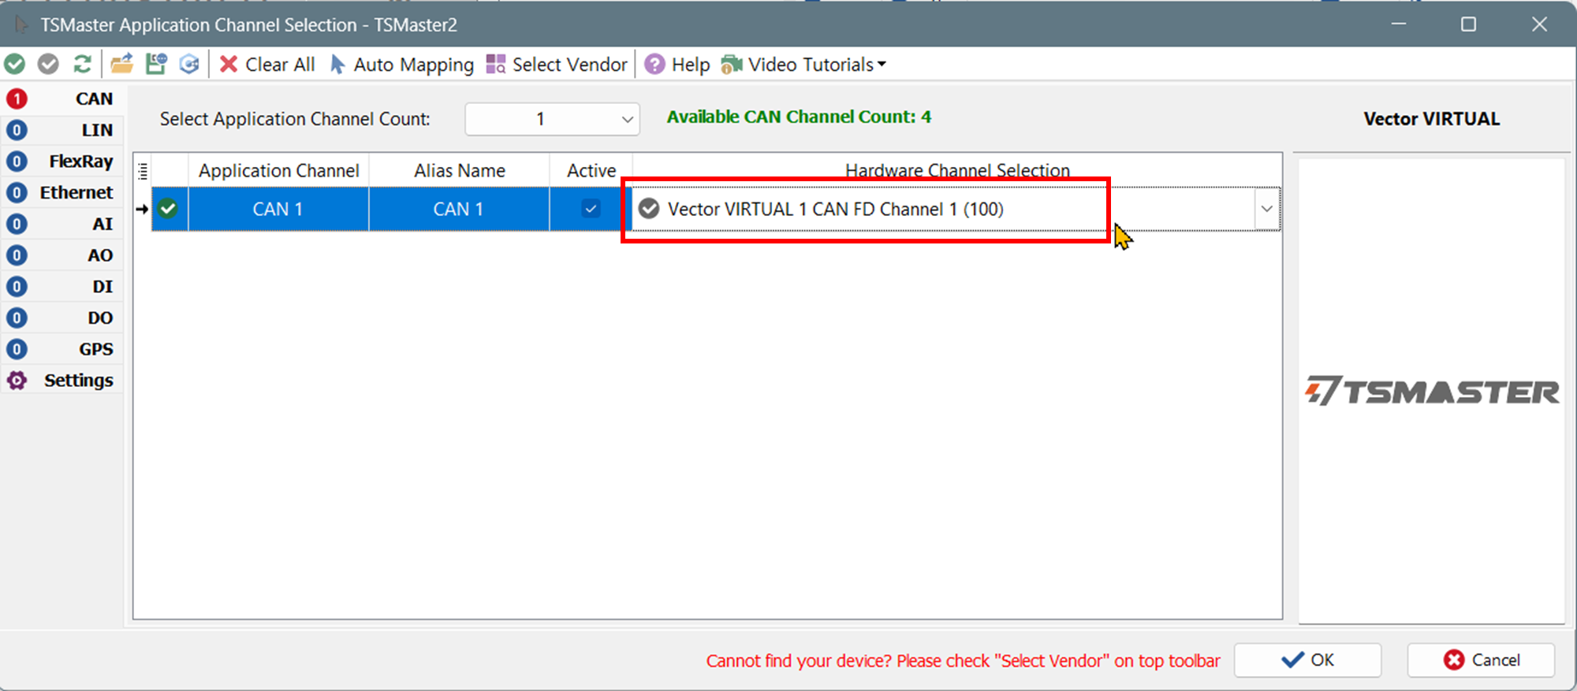This screenshot has height=691, width=1577.
Task: Click the Alias Name column header
Action: [x=460, y=170]
